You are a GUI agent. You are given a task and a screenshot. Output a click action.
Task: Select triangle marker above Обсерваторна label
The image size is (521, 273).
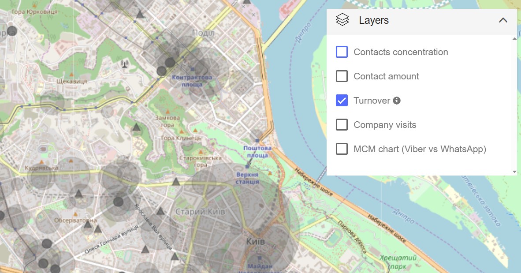tap(78, 194)
